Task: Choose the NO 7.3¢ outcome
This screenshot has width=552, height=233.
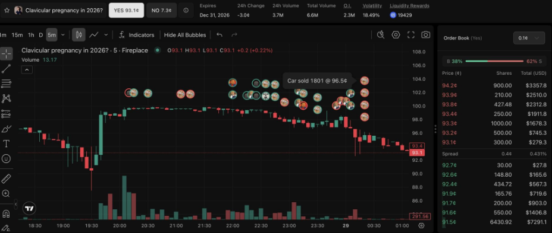Action: click(162, 11)
